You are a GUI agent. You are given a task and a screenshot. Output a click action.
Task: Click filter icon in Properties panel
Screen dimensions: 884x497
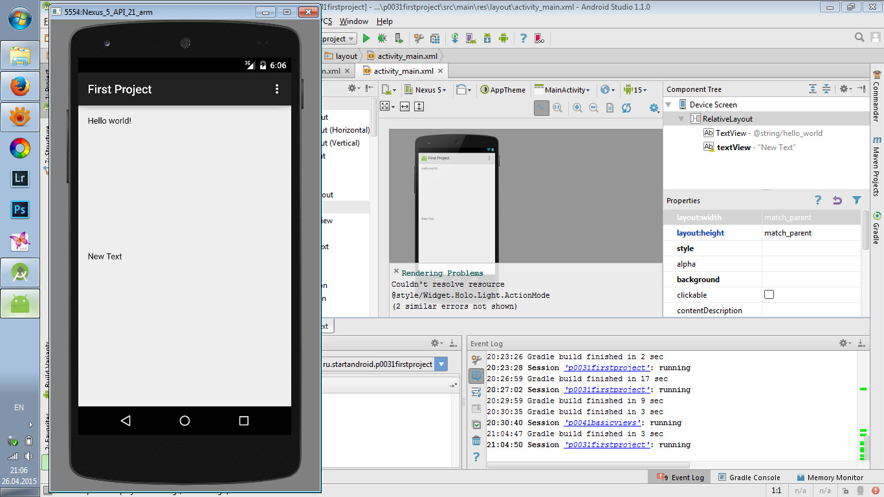(x=857, y=201)
